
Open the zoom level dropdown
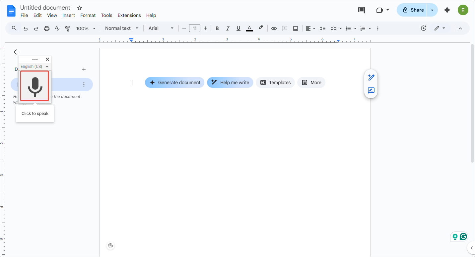point(85,28)
